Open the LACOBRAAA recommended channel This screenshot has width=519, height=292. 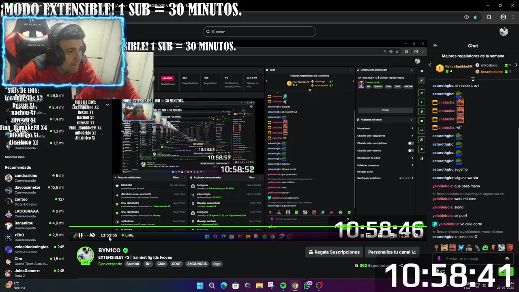point(34,213)
